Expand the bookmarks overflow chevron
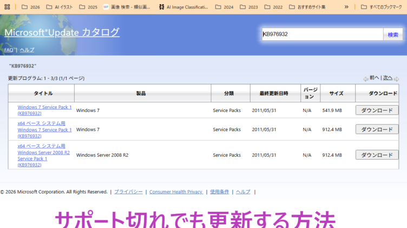 click(346, 7)
